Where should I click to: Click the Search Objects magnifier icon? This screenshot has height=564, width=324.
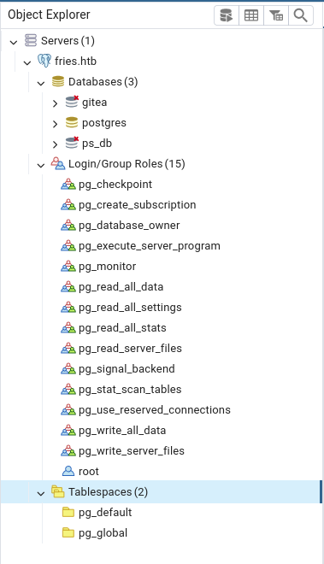click(301, 15)
